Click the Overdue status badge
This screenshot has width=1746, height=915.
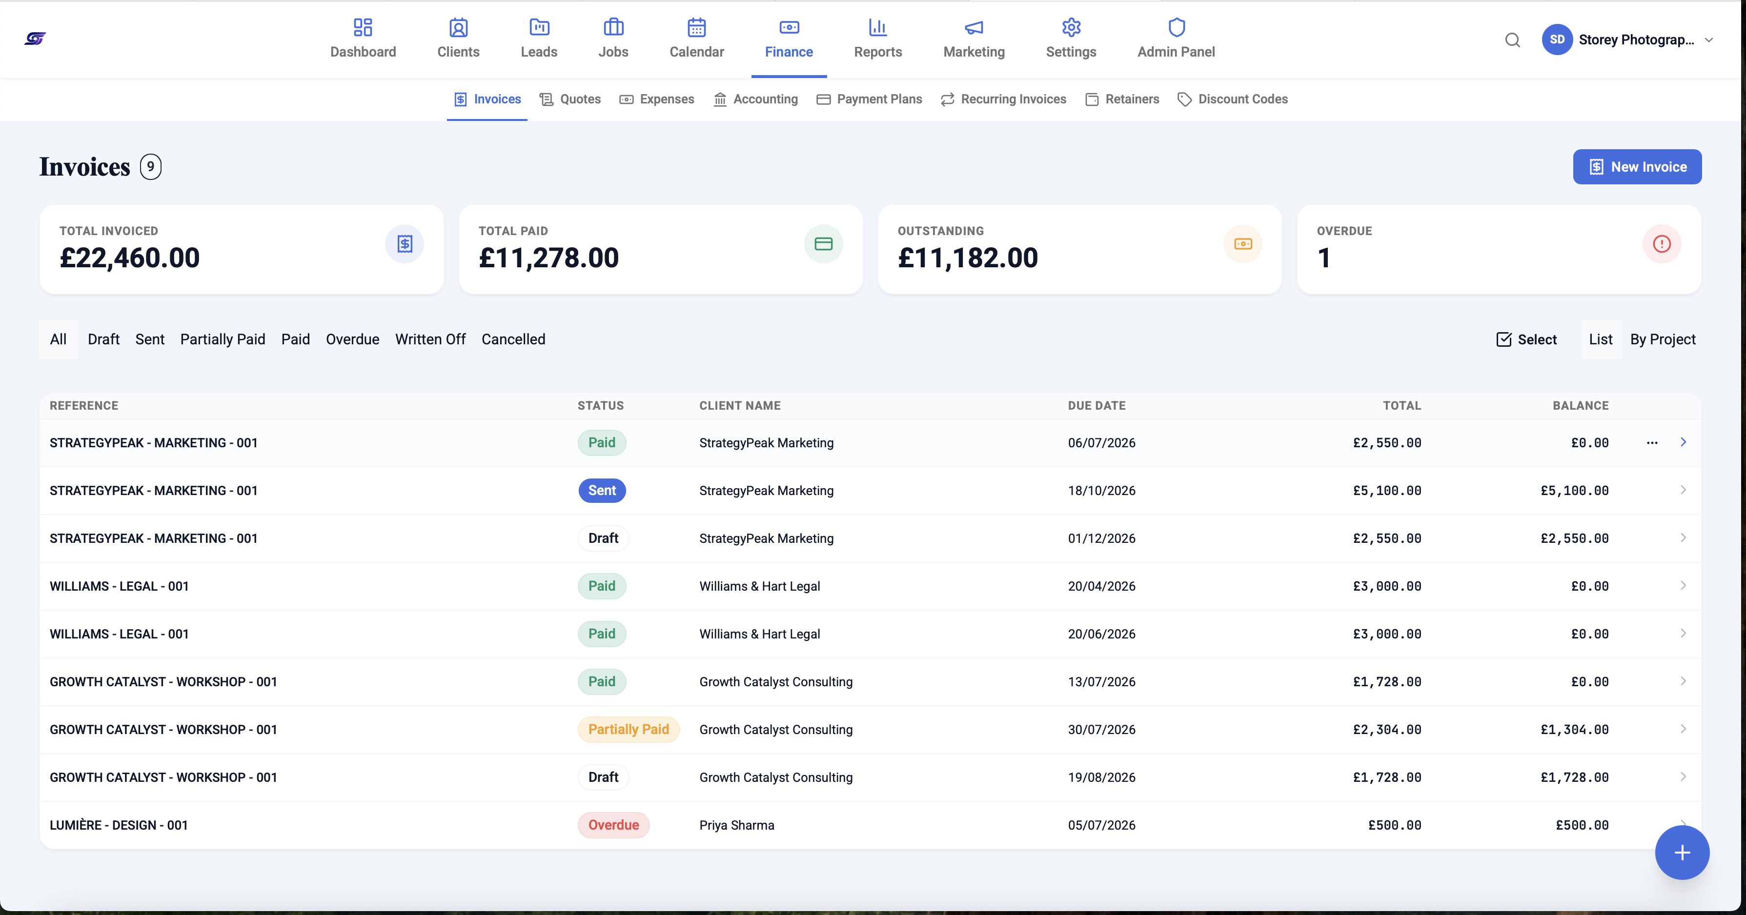(x=613, y=825)
